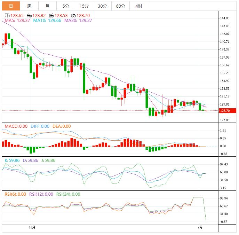The width and height of the screenshot is (239, 235).
Task: Open the 4时 timeframe tab
Action: click(139, 6)
